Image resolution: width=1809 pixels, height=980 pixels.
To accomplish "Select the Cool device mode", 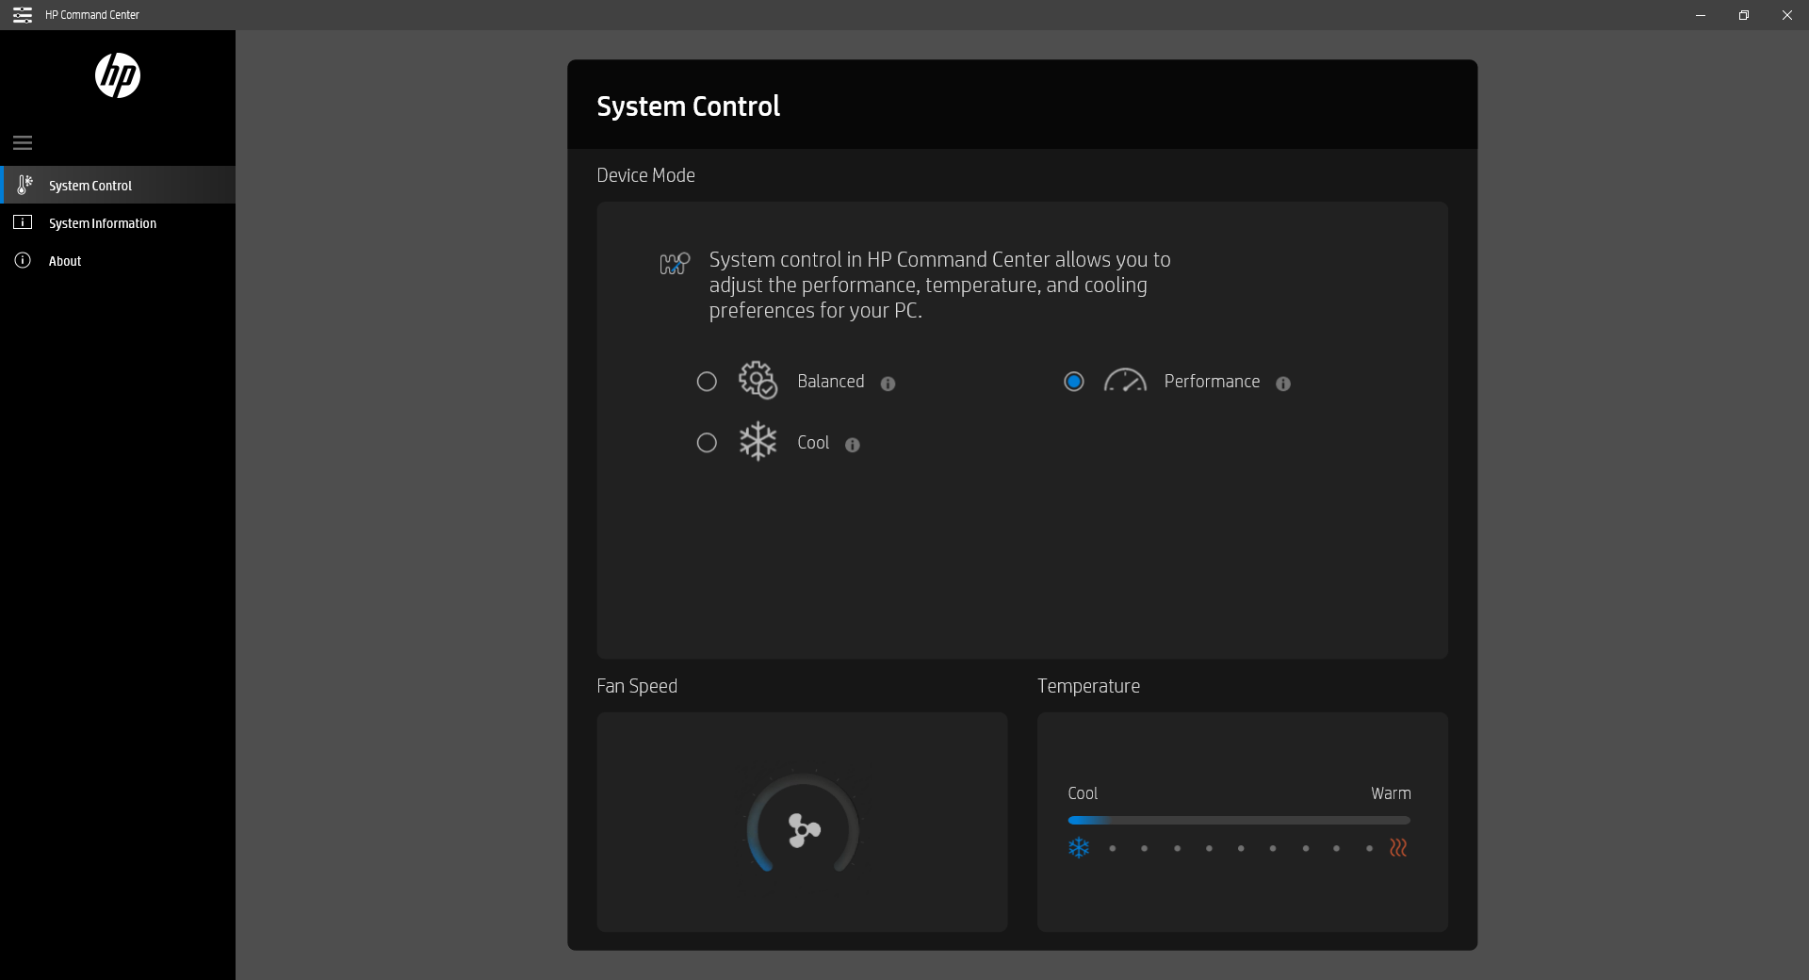I will click(x=707, y=443).
